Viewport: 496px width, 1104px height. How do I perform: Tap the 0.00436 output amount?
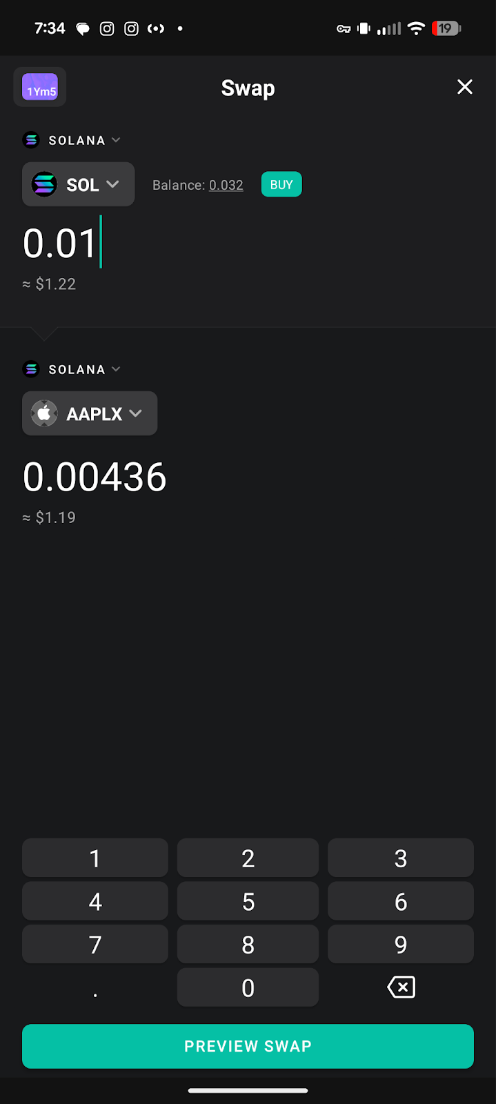tap(95, 477)
